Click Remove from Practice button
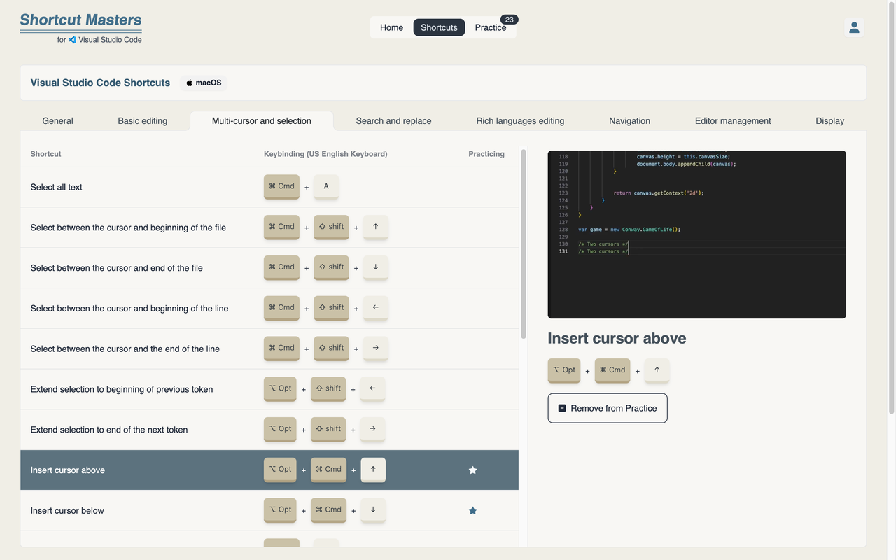Image resolution: width=896 pixels, height=560 pixels. [x=608, y=408]
